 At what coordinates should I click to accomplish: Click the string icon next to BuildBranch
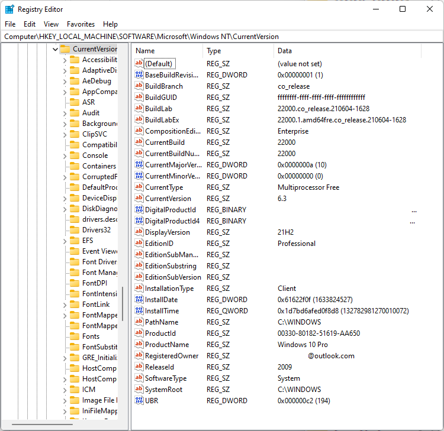(139, 86)
